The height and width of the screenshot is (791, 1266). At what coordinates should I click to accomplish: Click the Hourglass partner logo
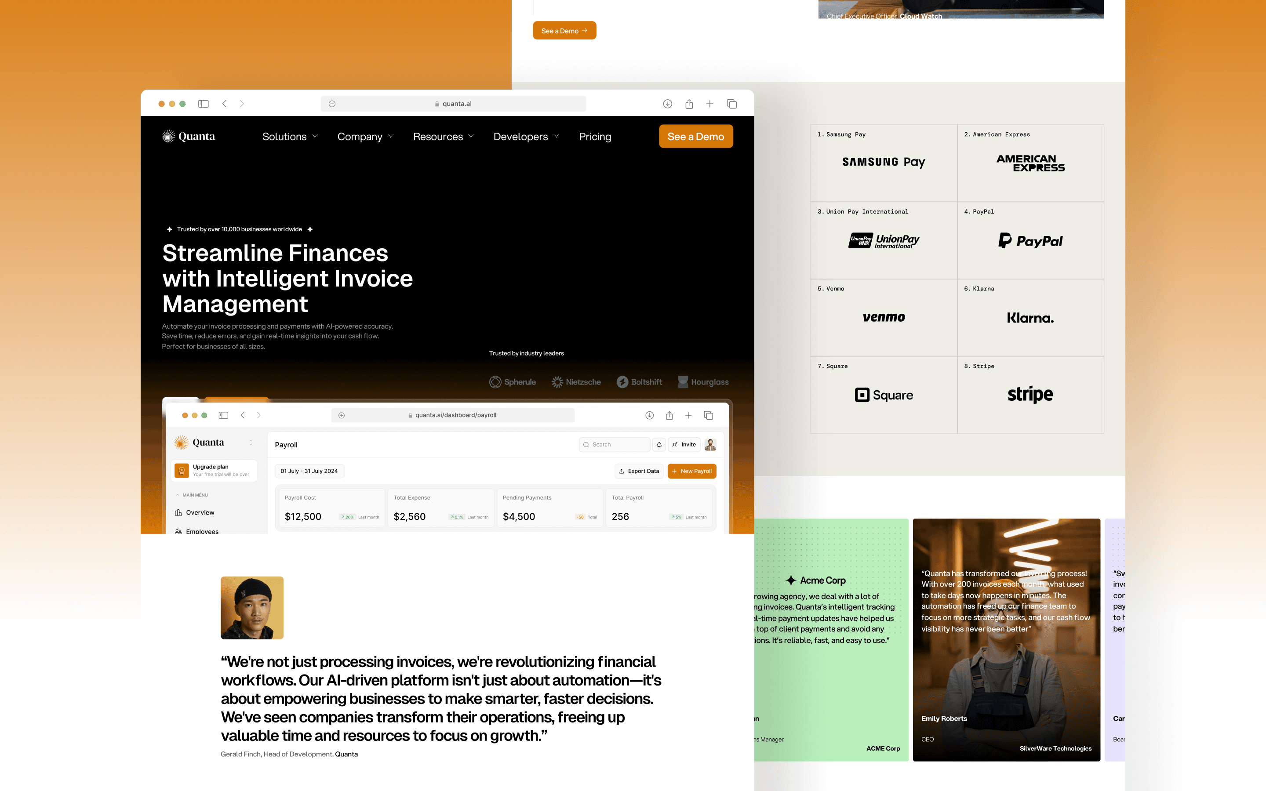tap(702, 382)
